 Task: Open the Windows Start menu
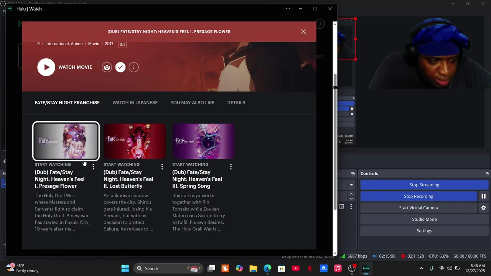click(x=125, y=268)
